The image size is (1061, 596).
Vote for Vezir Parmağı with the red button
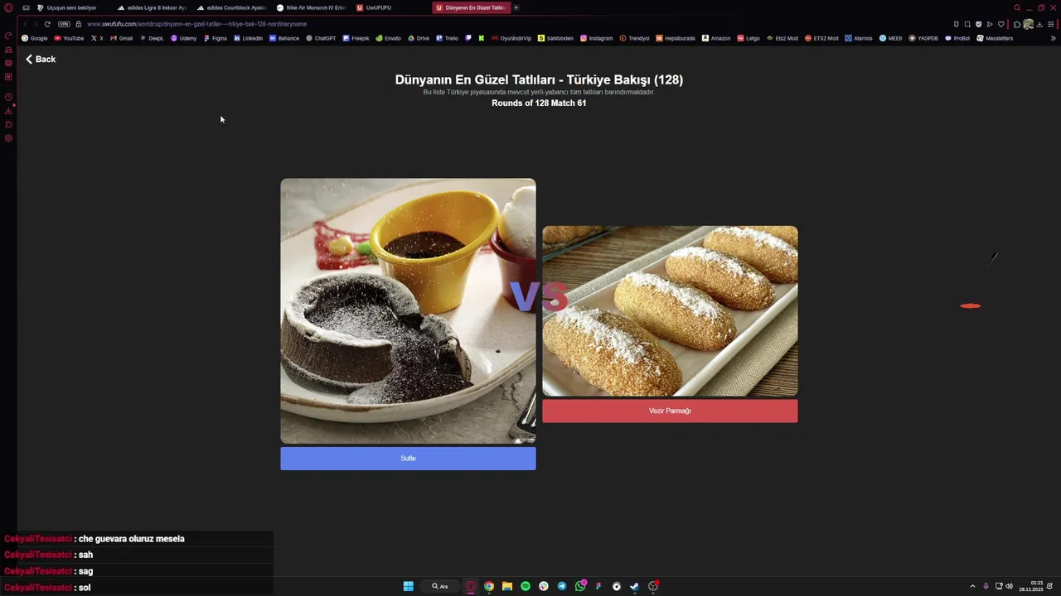(670, 411)
